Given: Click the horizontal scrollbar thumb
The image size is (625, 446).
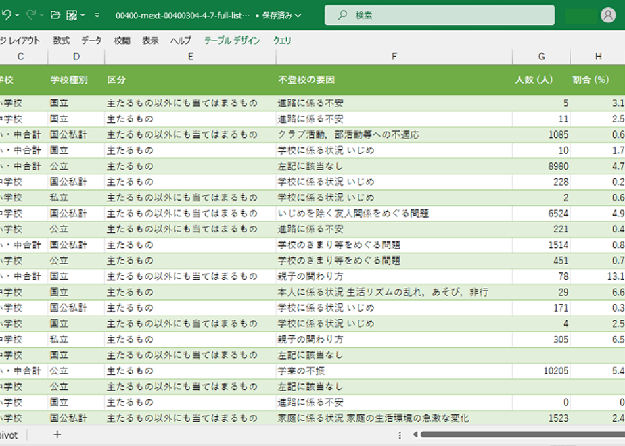Looking at the screenshot, I should coord(523,435).
